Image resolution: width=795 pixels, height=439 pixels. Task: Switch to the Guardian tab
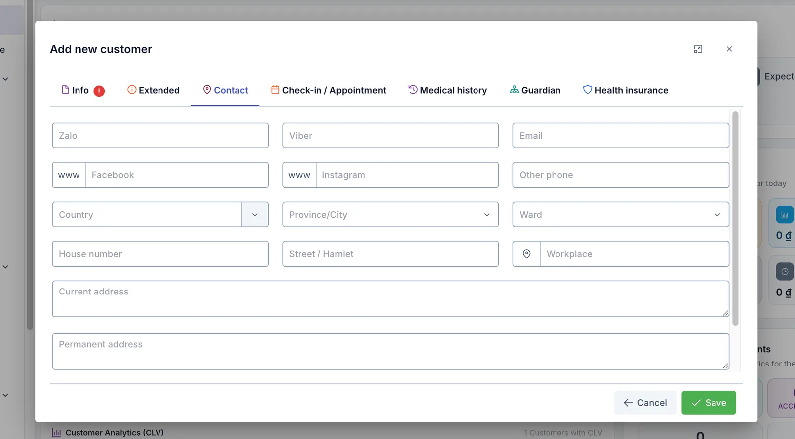click(535, 90)
